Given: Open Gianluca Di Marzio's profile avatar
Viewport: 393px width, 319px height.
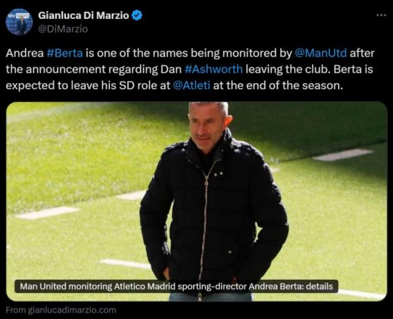Looking at the screenshot, I should pyautogui.click(x=19, y=22).
